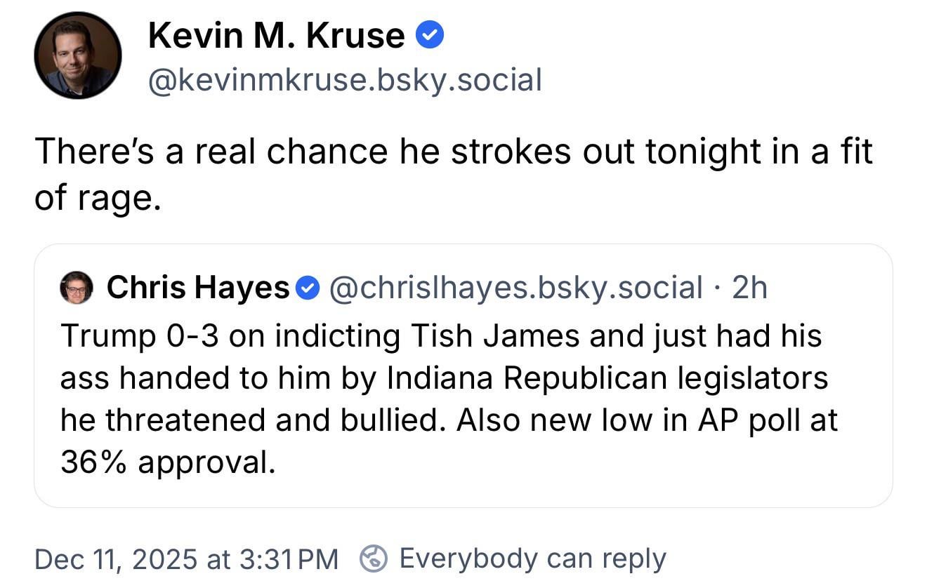Click Chris Hayes' small avatar in quote

pyautogui.click(x=77, y=288)
